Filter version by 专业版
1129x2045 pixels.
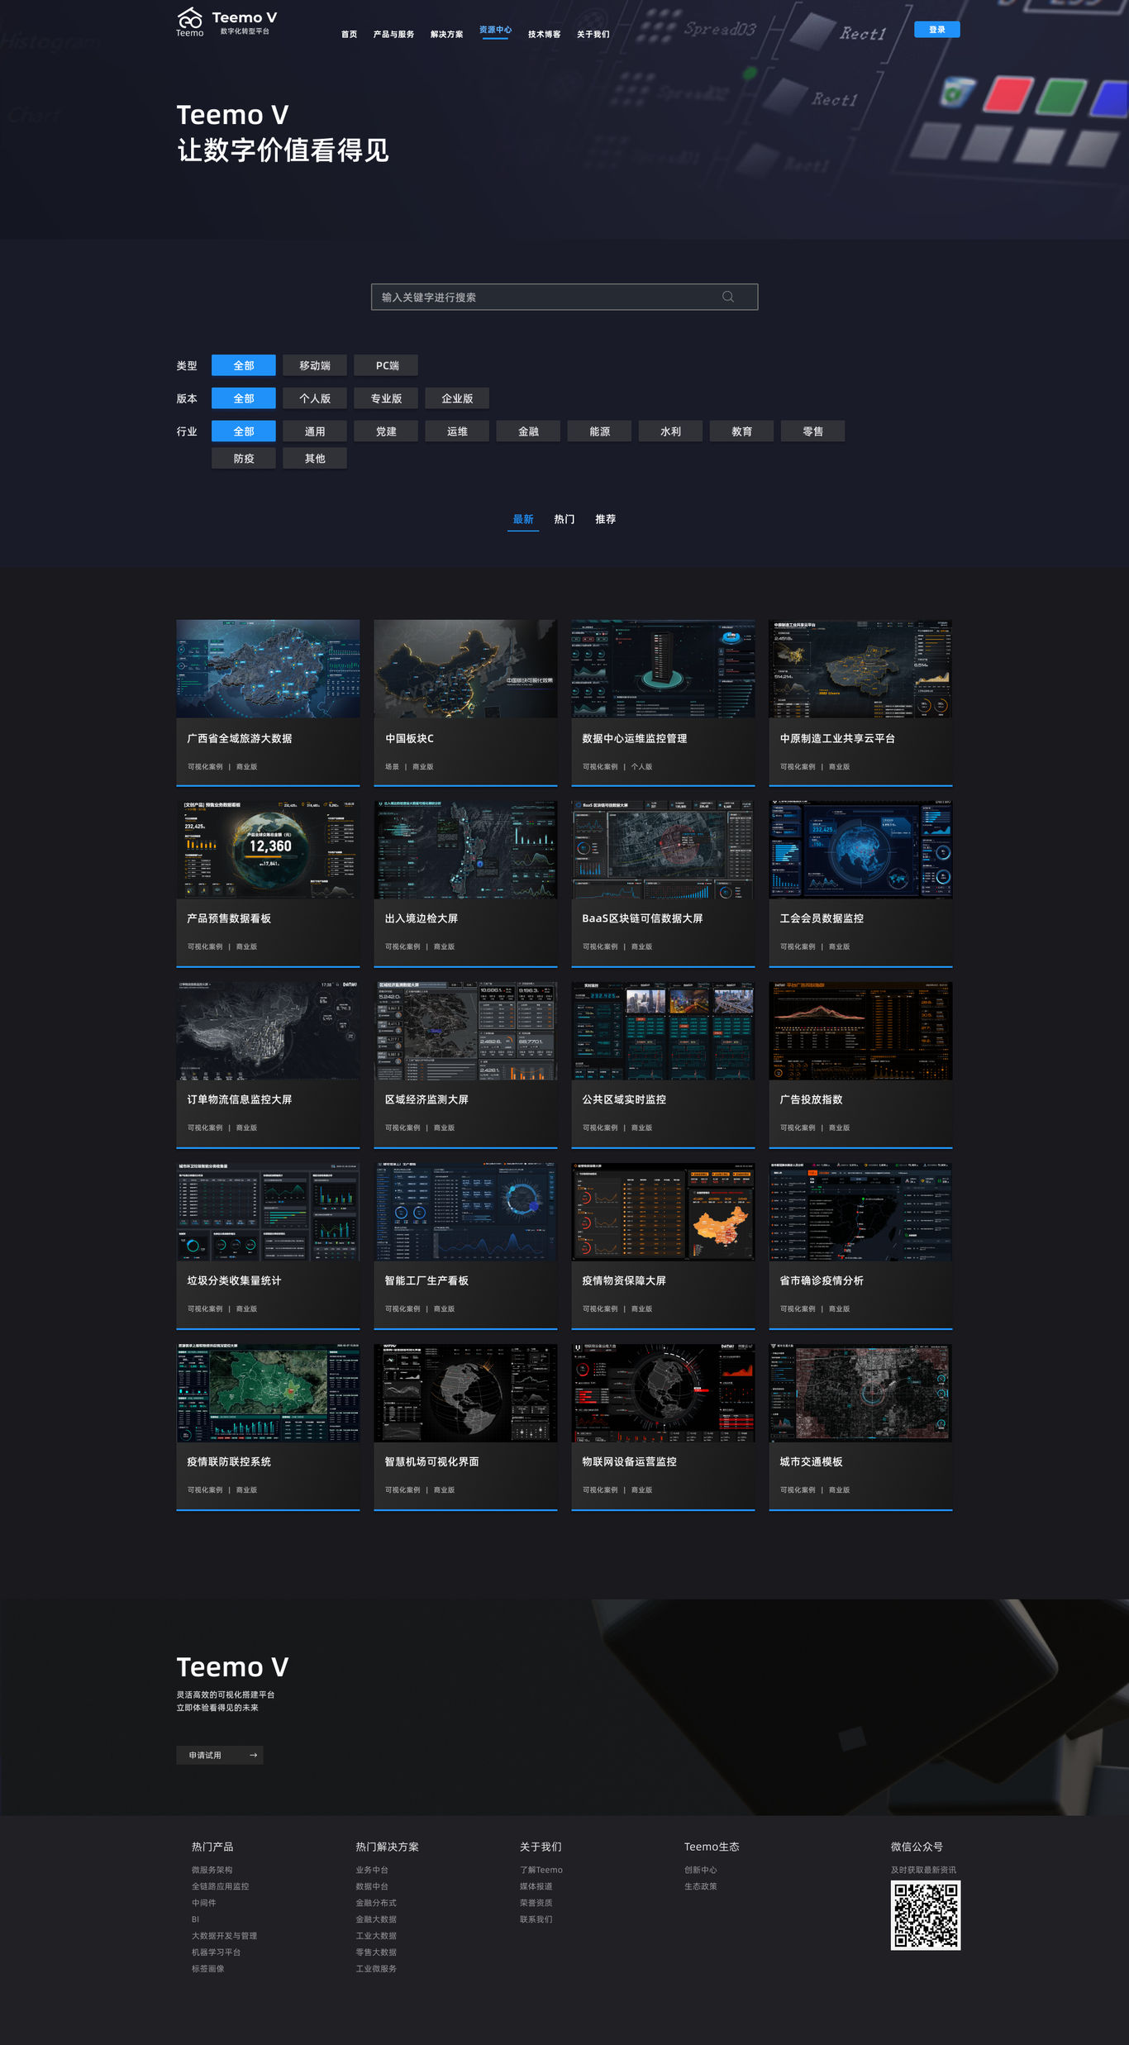pyautogui.click(x=386, y=398)
